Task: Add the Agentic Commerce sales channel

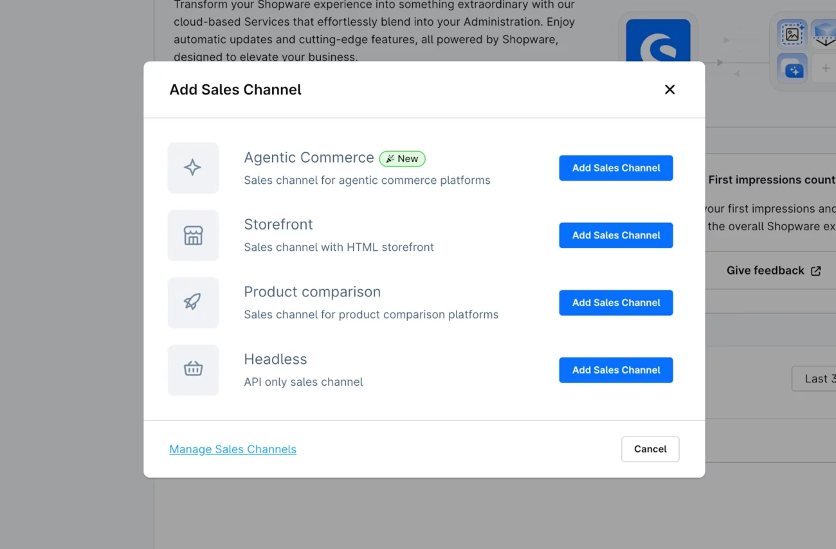Action: (x=616, y=168)
